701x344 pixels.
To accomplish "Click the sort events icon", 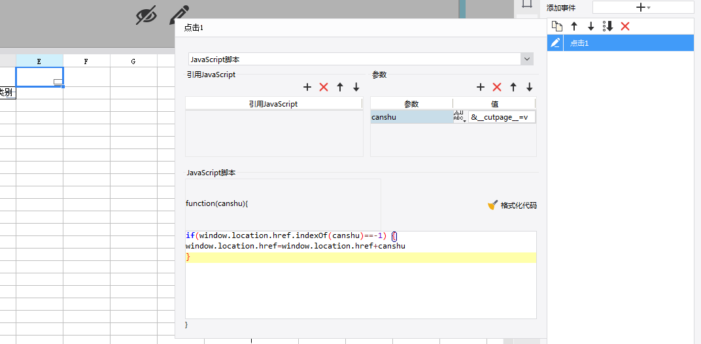I will pyautogui.click(x=607, y=26).
